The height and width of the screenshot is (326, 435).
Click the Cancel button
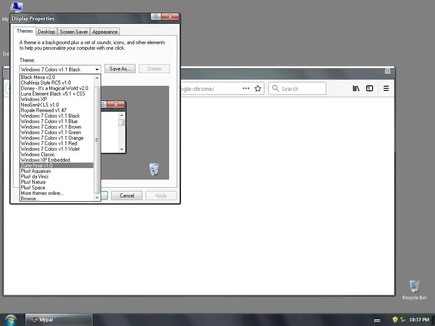point(127,196)
